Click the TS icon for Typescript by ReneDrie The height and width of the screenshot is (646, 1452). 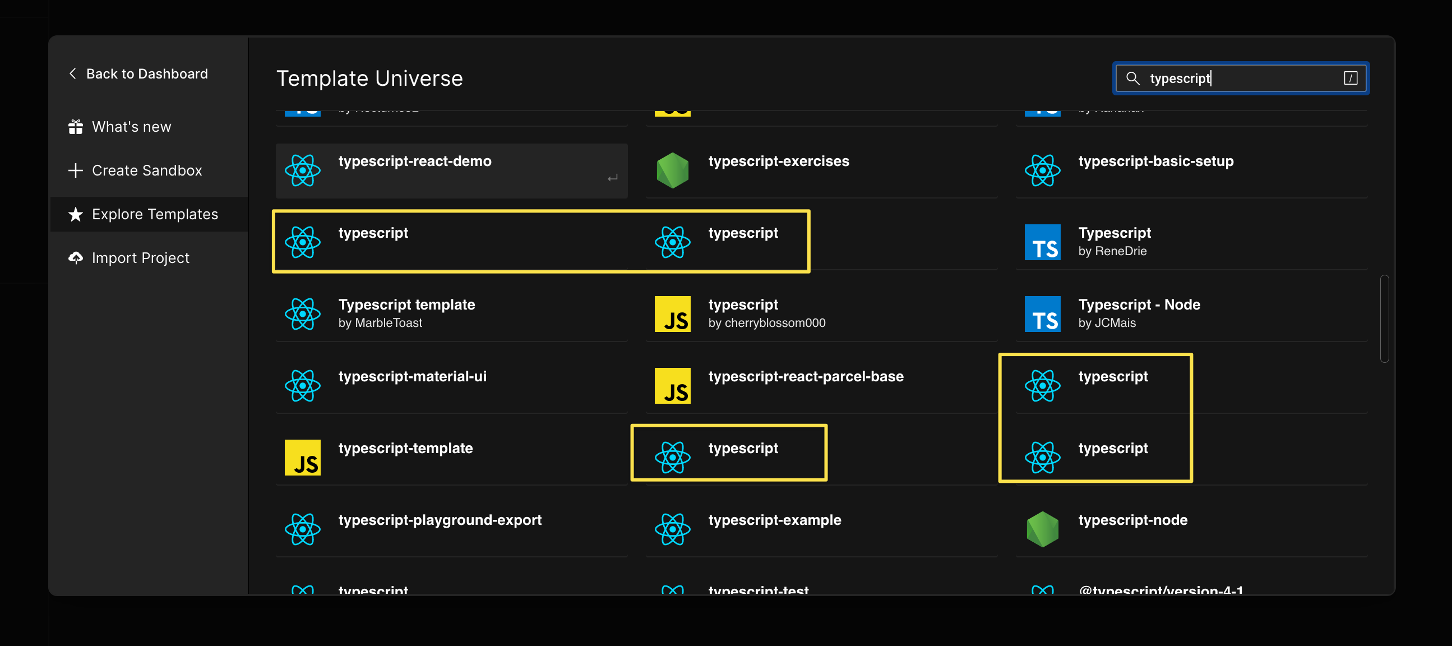[x=1042, y=242]
